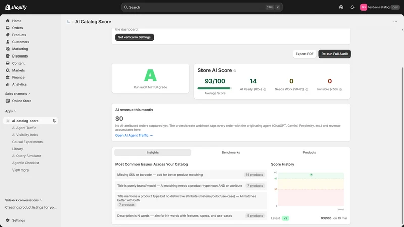Show info for Invisible (<50)
This screenshot has width=404, height=227.
(340, 90)
